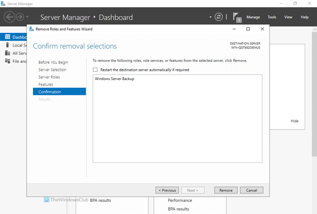Select Dashboard in the Server Manager sidebar
The image size is (317, 214).
click(13, 37)
